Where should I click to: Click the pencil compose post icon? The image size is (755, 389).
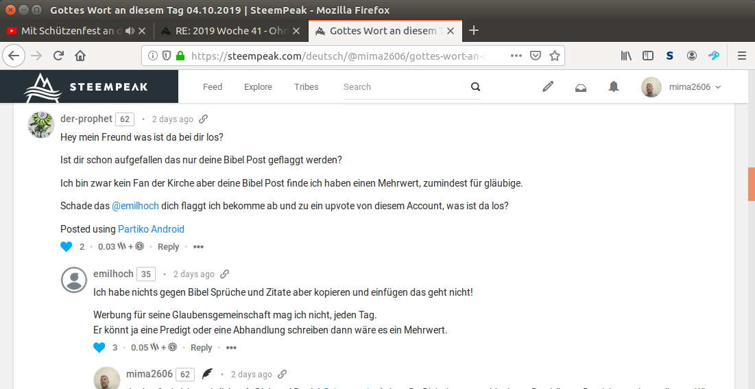547,87
